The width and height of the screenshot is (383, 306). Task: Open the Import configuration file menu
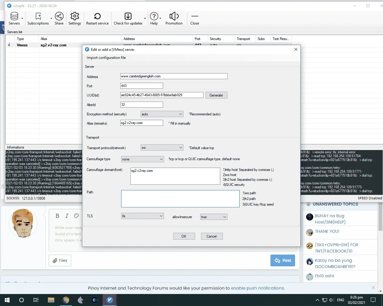(x=106, y=58)
